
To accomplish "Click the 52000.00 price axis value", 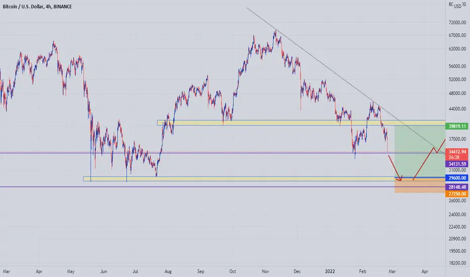I will (x=457, y=80).
